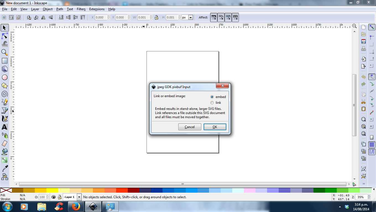Screen dimensions: 376x212
Task: Select the Eraser tool
Action: click(x=5, y=144)
